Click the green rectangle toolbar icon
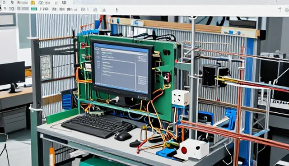The image size is (289, 166). click(x=34, y=9)
